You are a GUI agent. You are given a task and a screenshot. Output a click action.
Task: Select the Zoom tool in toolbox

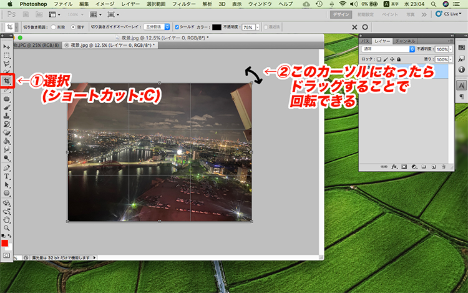click(x=7, y=228)
